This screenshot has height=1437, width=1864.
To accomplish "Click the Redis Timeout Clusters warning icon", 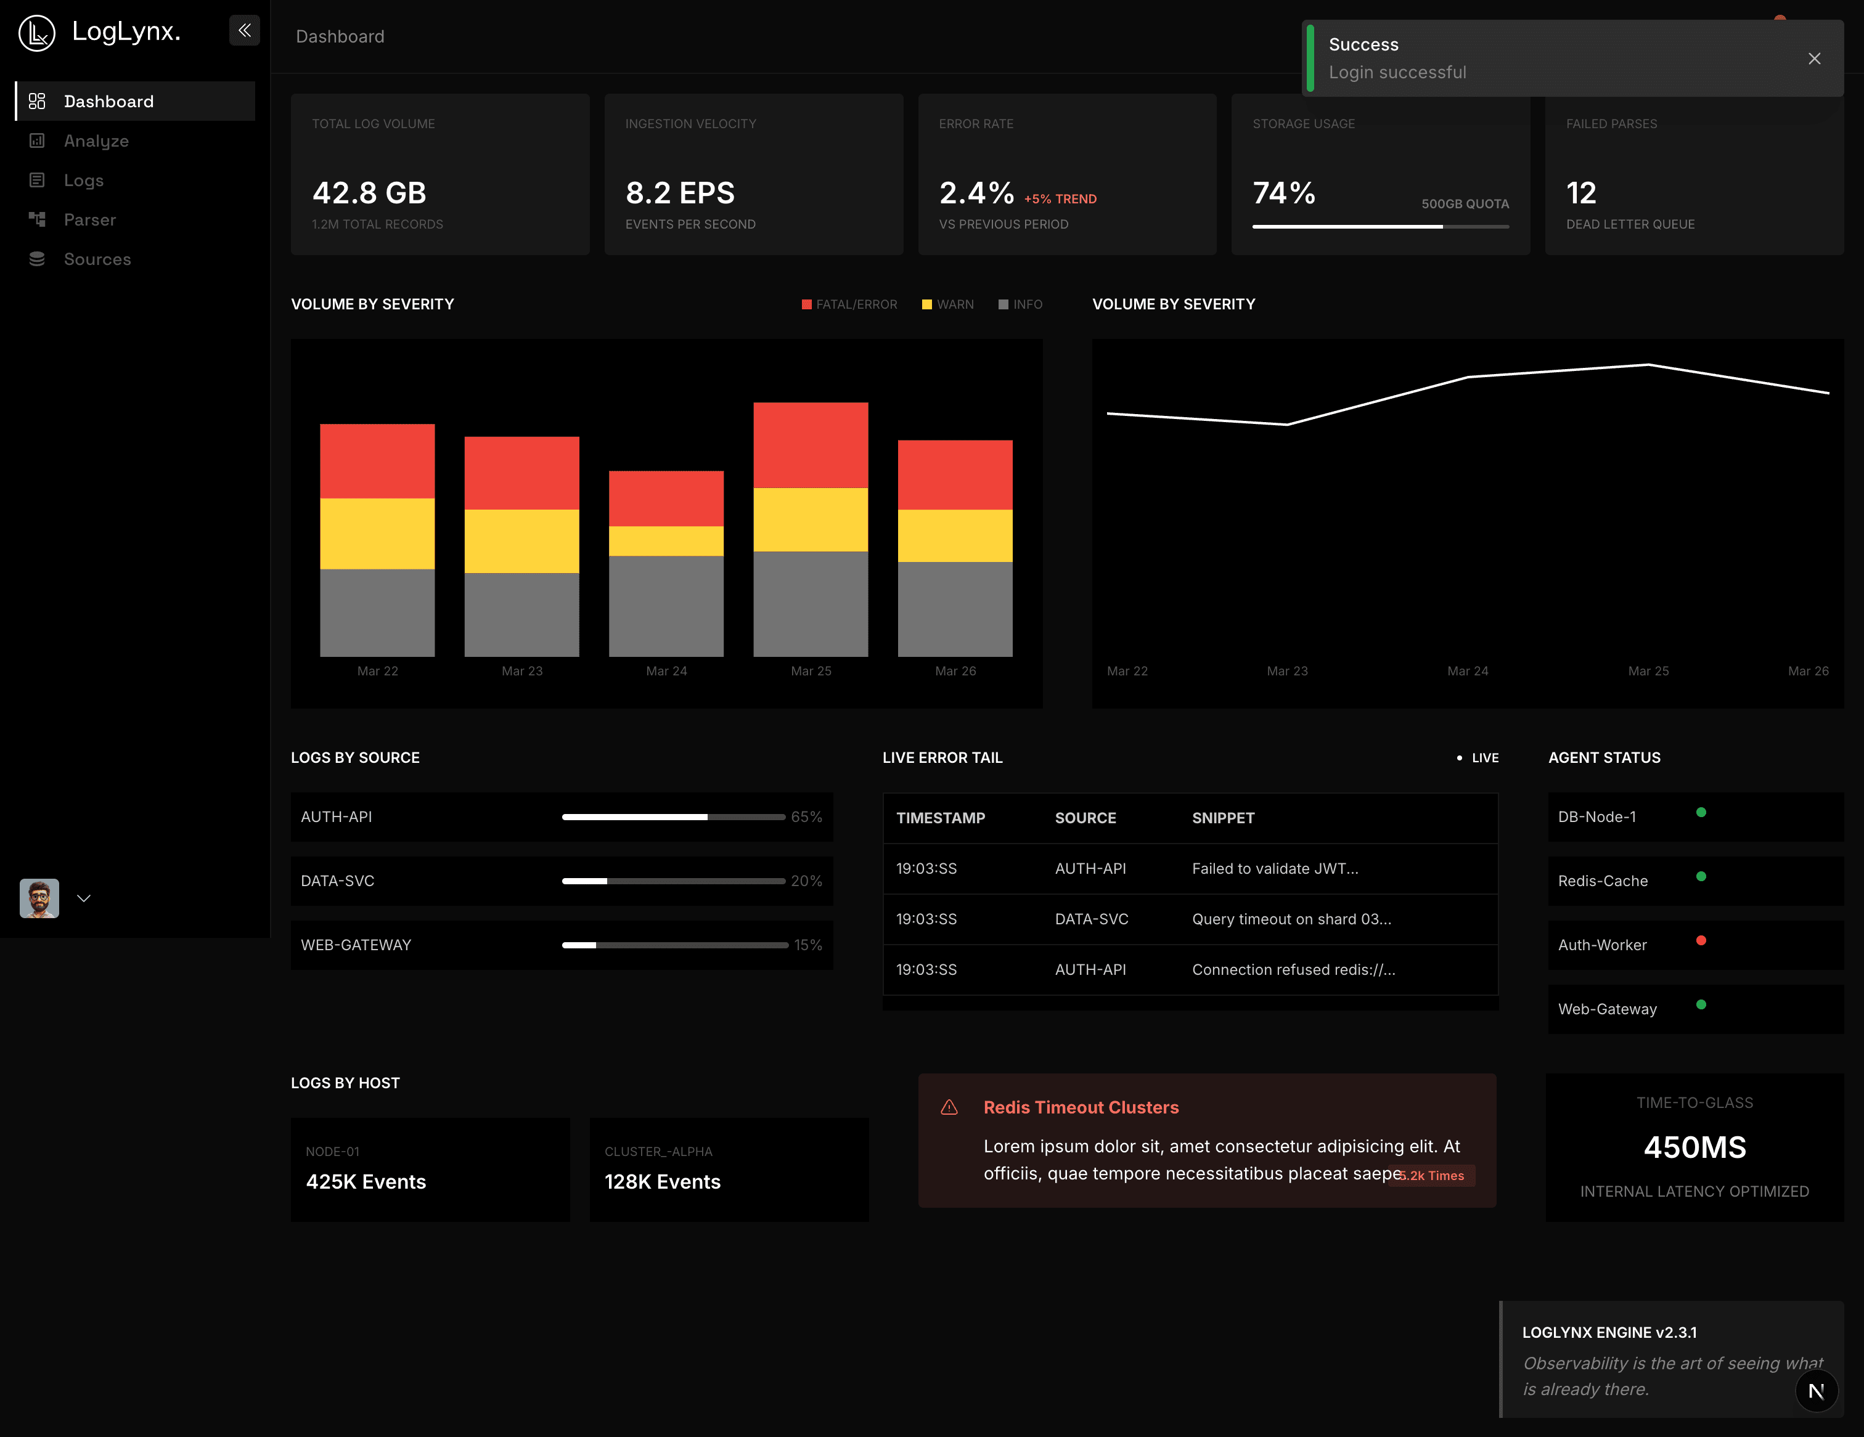I will [x=949, y=1107].
